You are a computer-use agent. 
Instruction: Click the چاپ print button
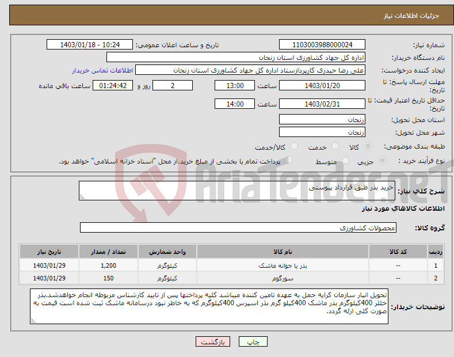pyautogui.click(x=253, y=341)
